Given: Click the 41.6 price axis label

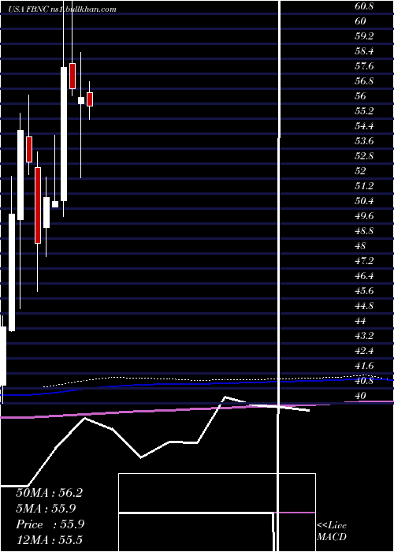Looking at the screenshot, I should 364,365.
